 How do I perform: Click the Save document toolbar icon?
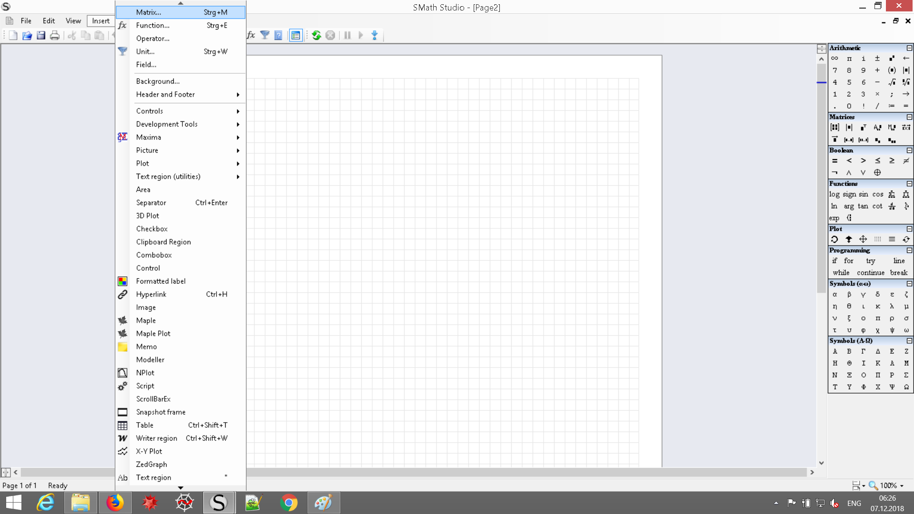tap(41, 35)
